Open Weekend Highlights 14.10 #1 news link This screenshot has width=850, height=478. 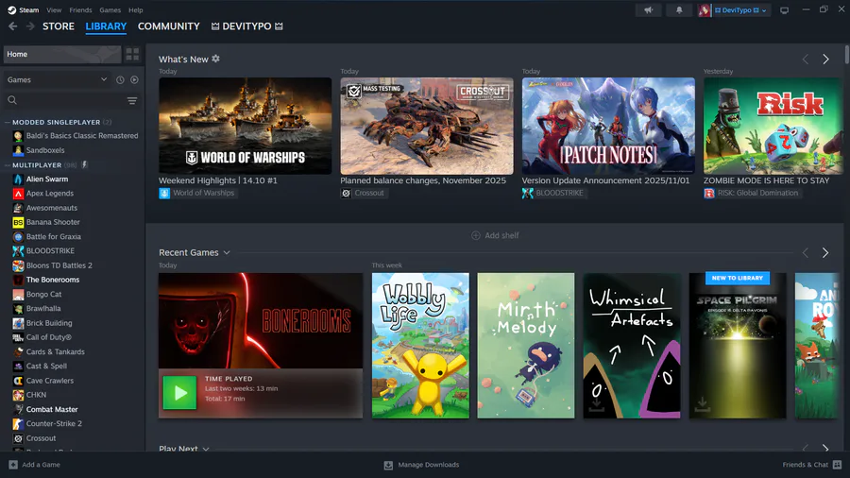coord(218,180)
